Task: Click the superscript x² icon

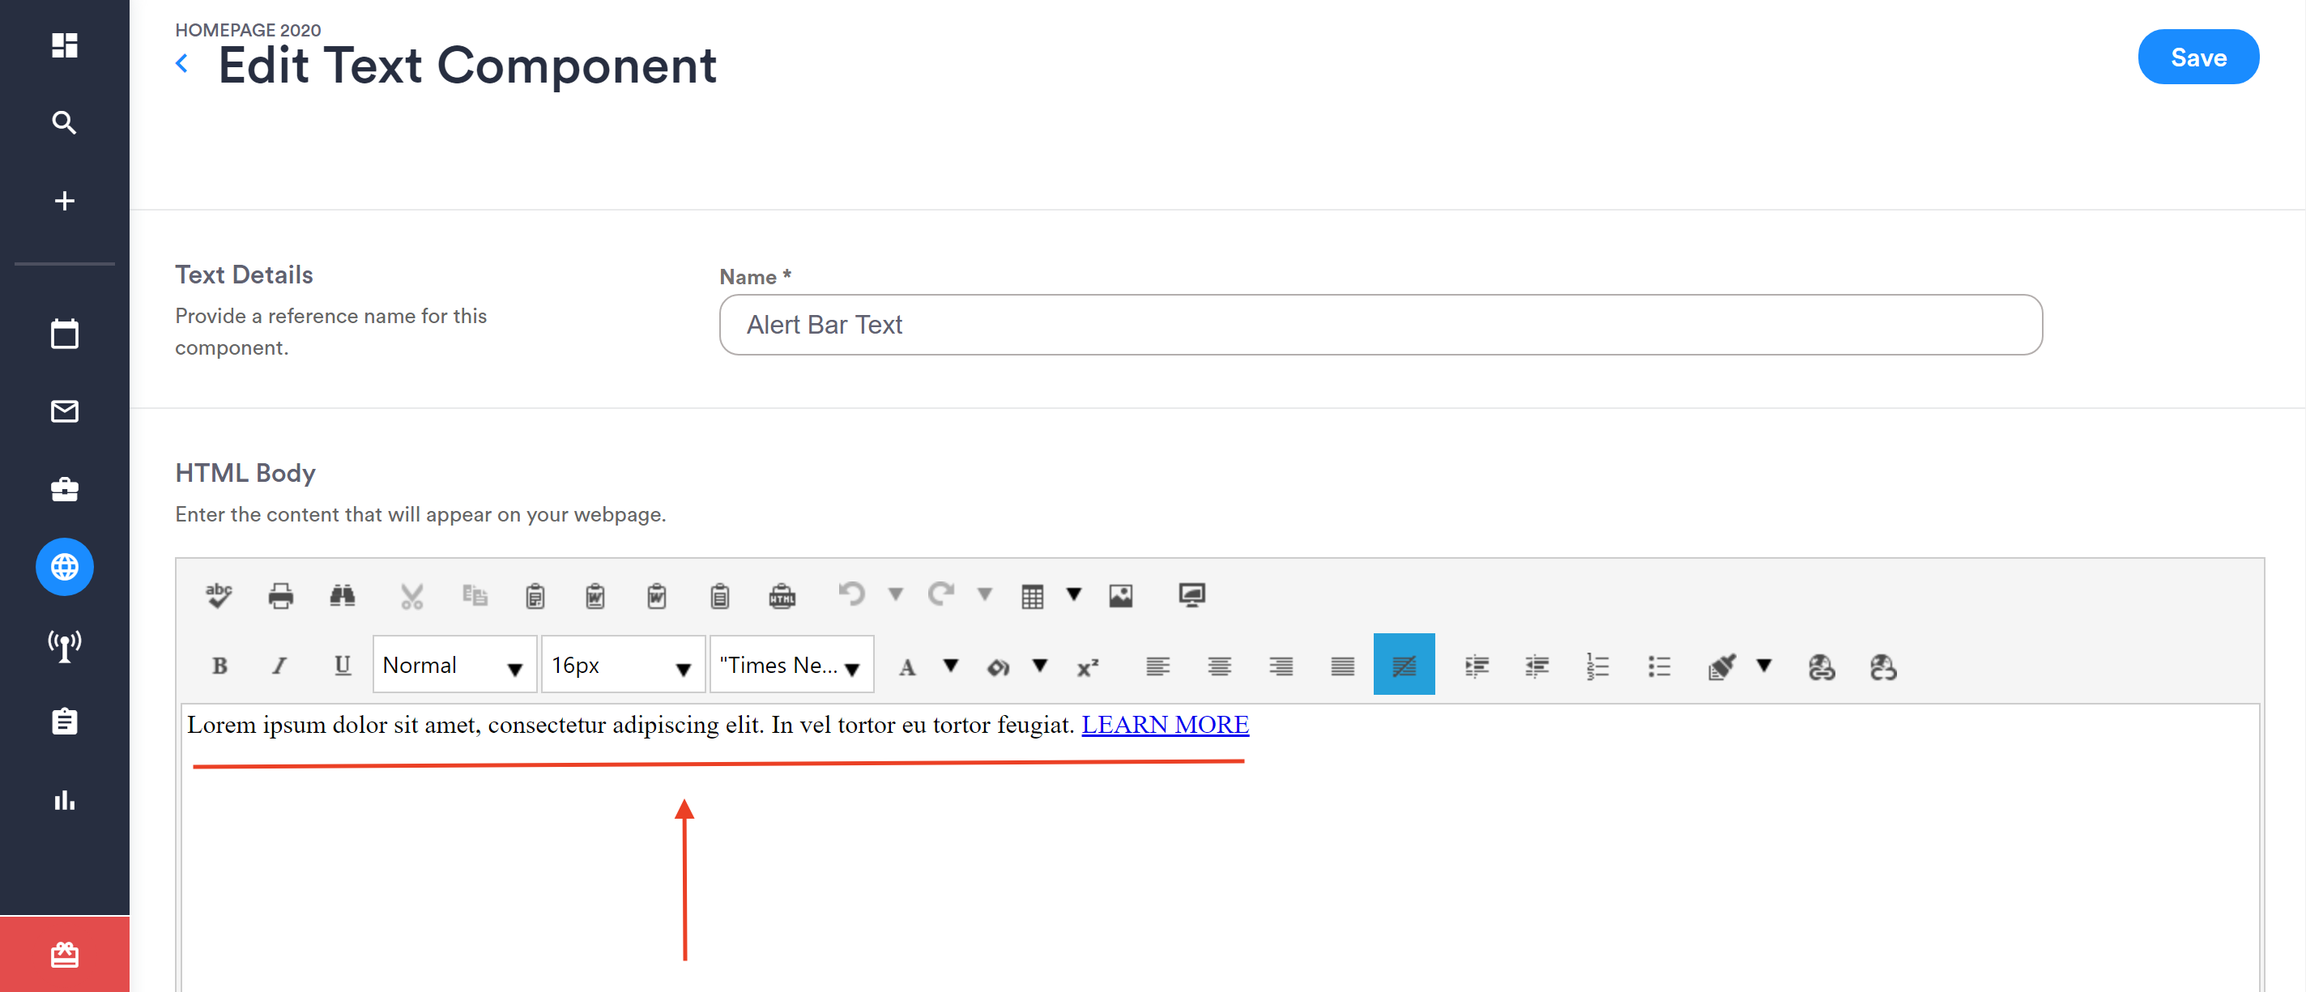Action: [1088, 667]
